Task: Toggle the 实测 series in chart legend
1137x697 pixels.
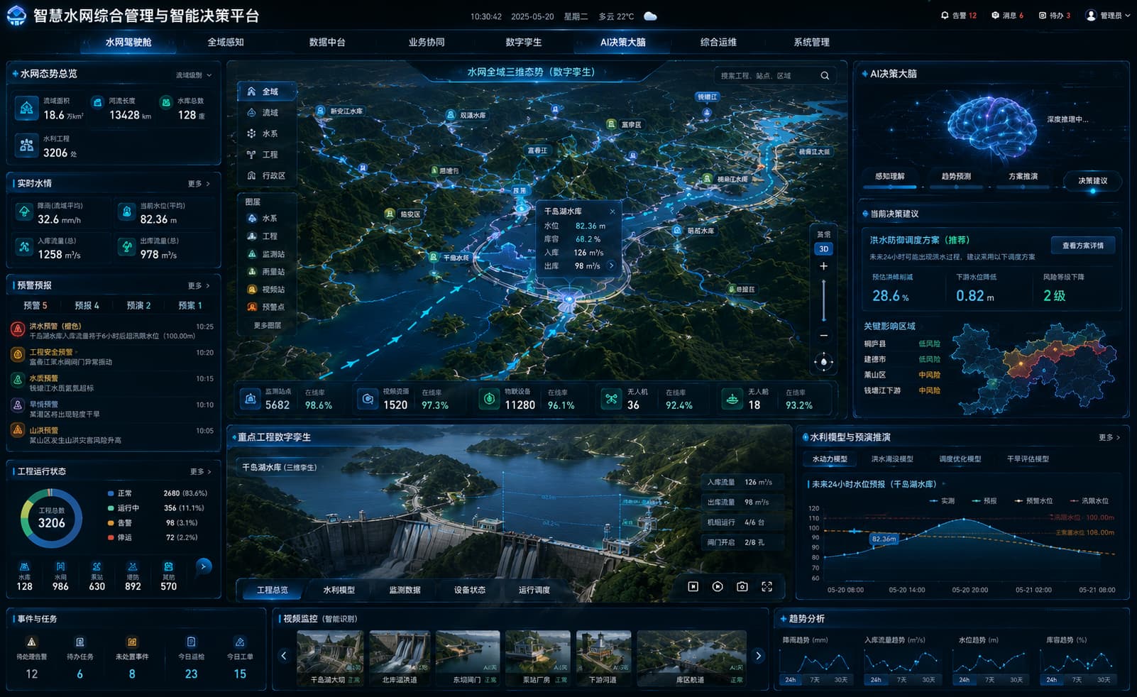Action: 943,501
